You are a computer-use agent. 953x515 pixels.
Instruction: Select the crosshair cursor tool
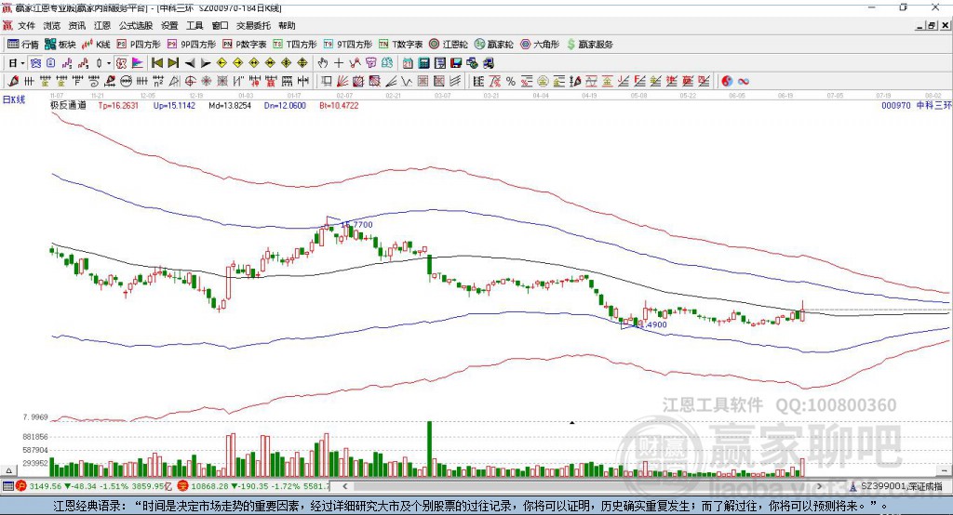click(x=339, y=62)
